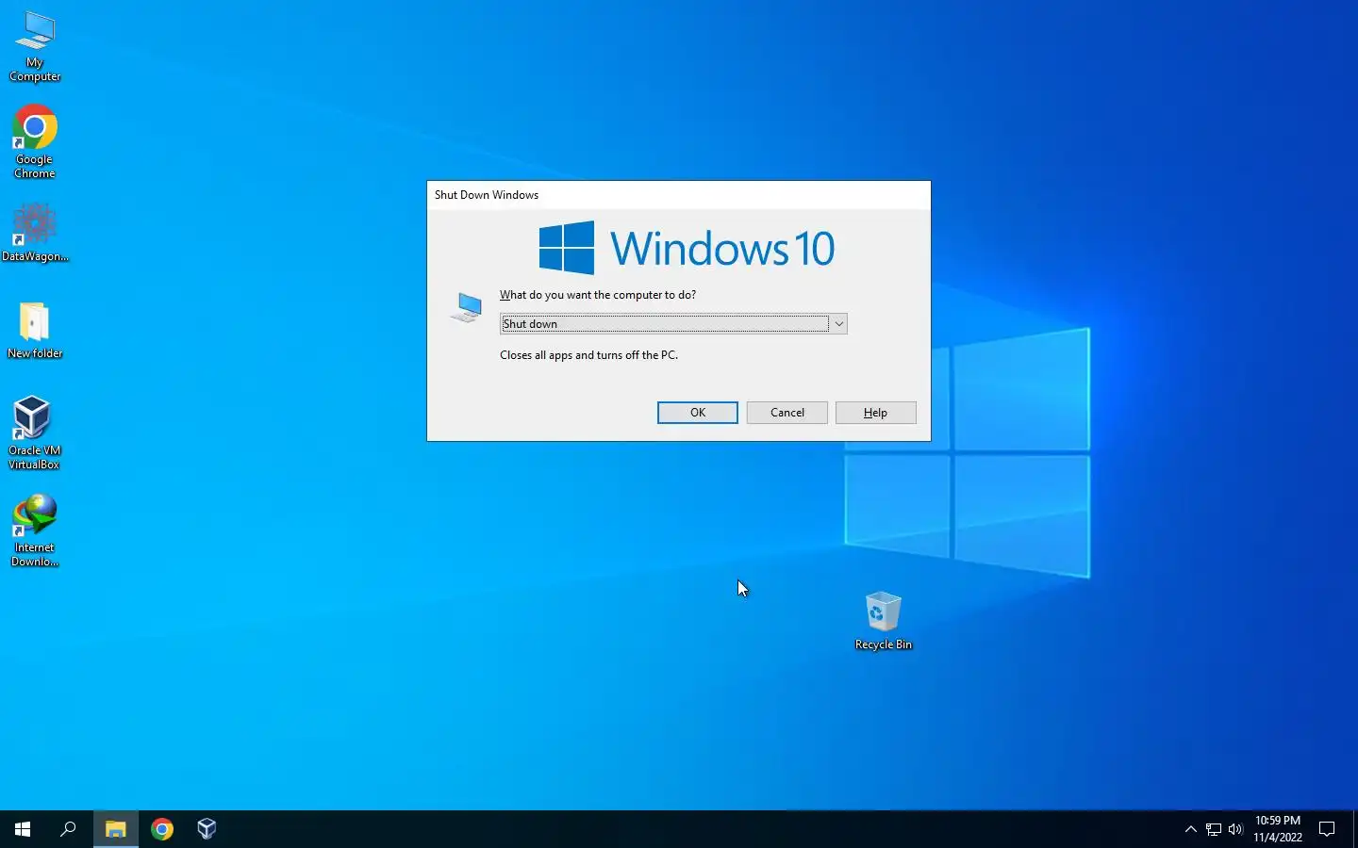The height and width of the screenshot is (848, 1358).
Task: Click text "Closes all apps and turns off the PC."
Action: pyautogui.click(x=588, y=355)
